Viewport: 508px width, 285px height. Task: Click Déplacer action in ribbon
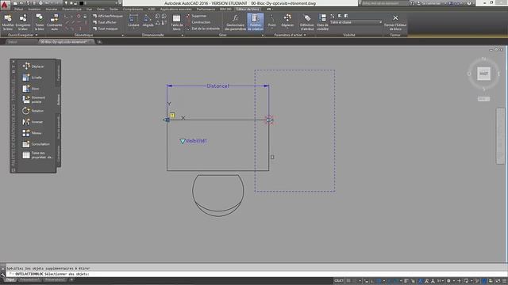pos(287,21)
